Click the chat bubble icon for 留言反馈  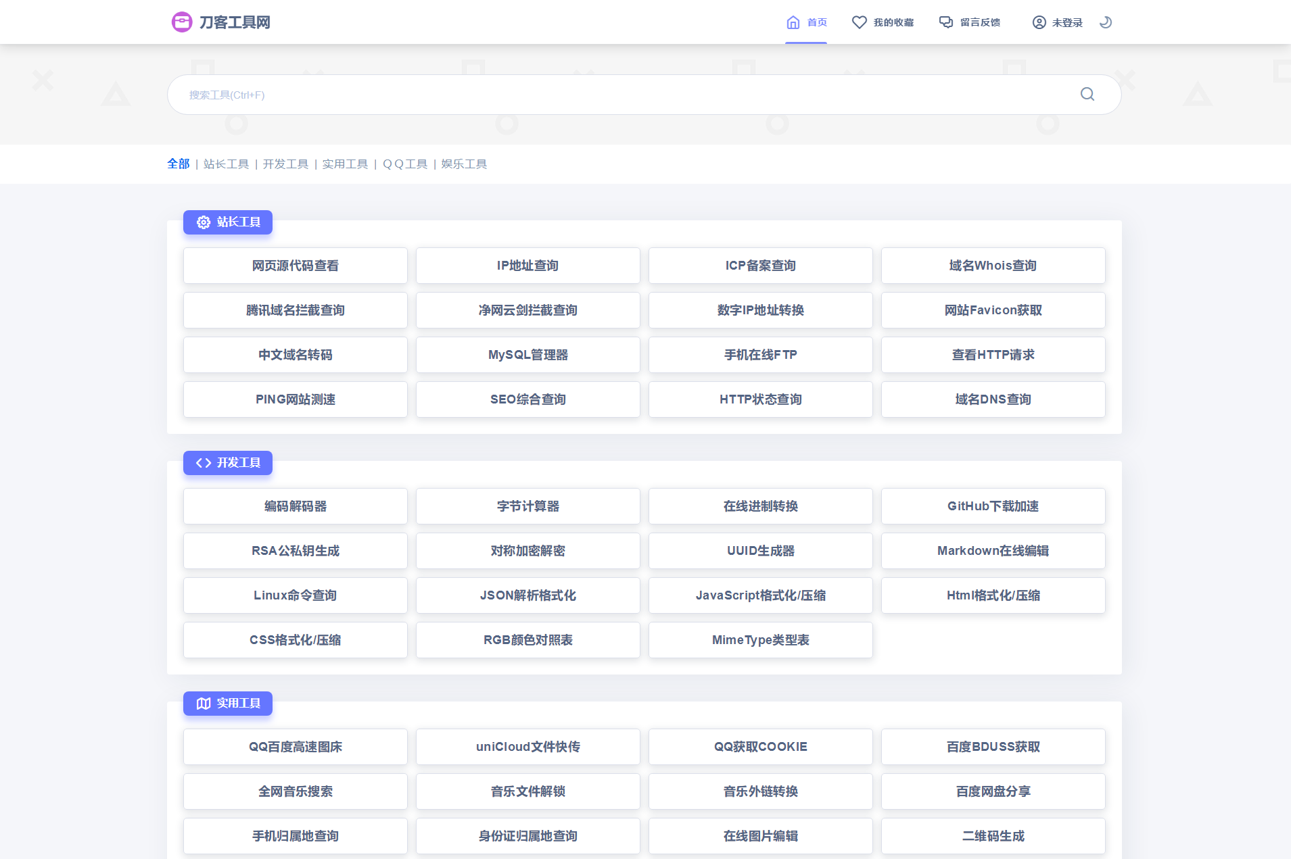[x=946, y=22]
